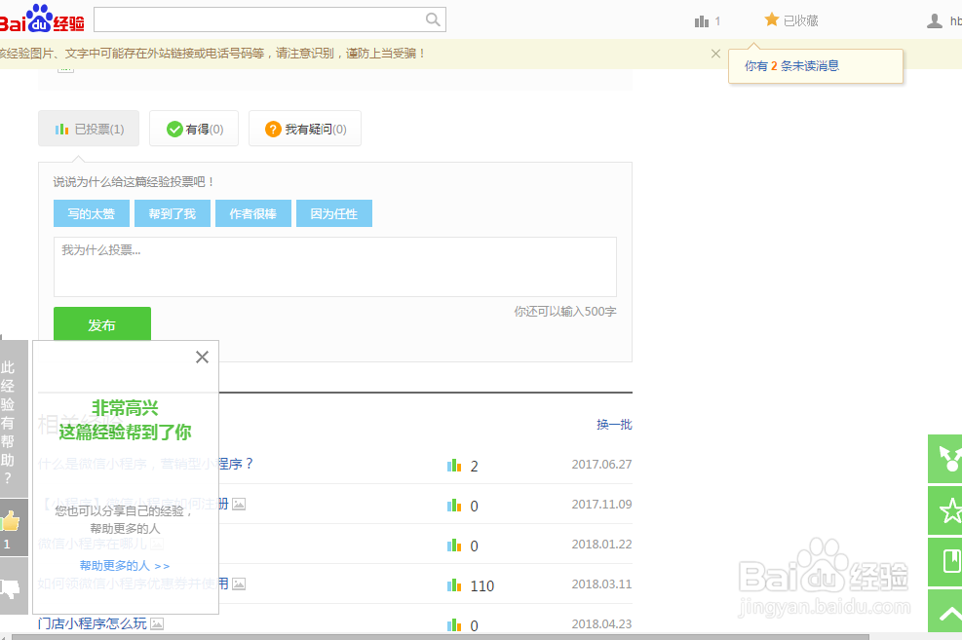The height and width of the screenshot is (640, 962).
Task: Select the 已投票(1) tab
Action: (89, 129)
